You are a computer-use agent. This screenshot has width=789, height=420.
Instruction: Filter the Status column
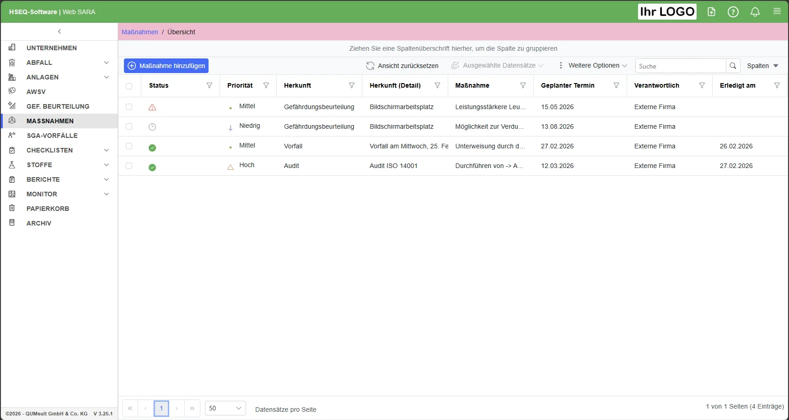(x=209, y=85)
